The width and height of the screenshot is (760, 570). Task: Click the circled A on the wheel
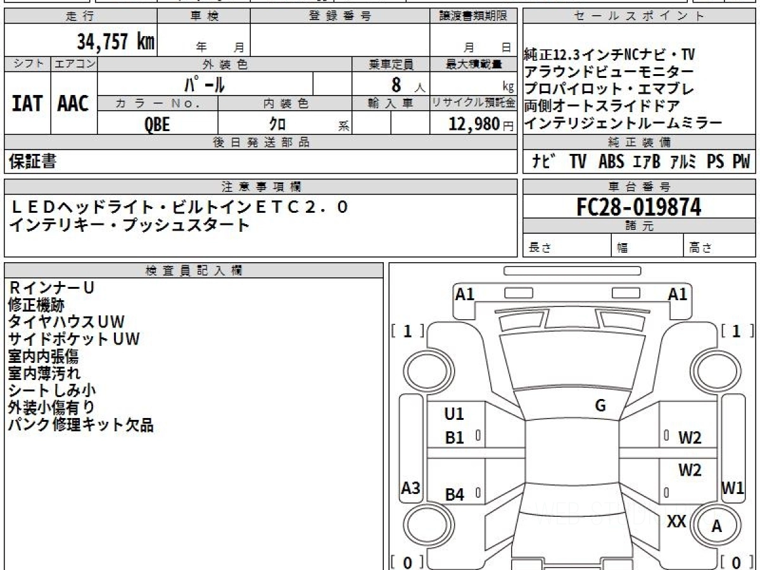717,526
